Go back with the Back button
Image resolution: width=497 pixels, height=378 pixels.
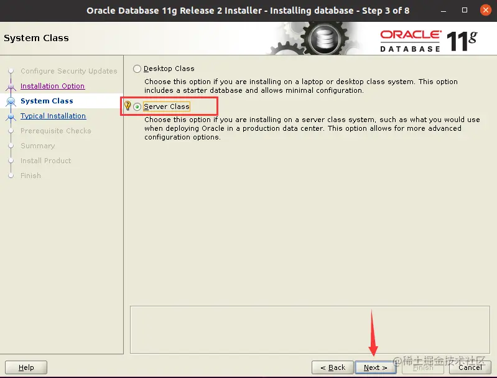tap(333, 367)
